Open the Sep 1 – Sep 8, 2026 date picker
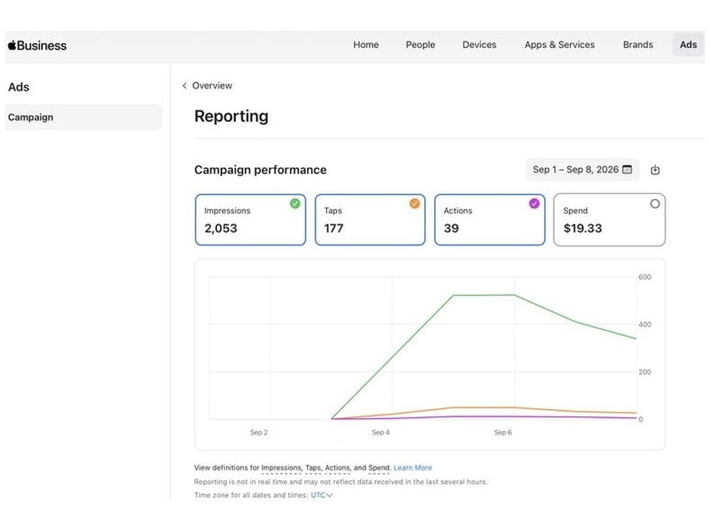This screenshot has height=532, width=710. 582,170
